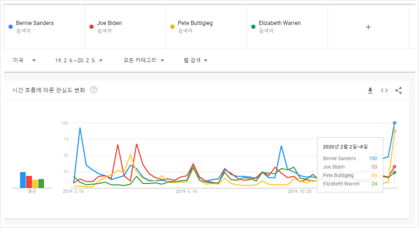This screenshot has height=228, width=419.
Task: Select the Bernie Sanders search term
Action: tap(35, 23)
